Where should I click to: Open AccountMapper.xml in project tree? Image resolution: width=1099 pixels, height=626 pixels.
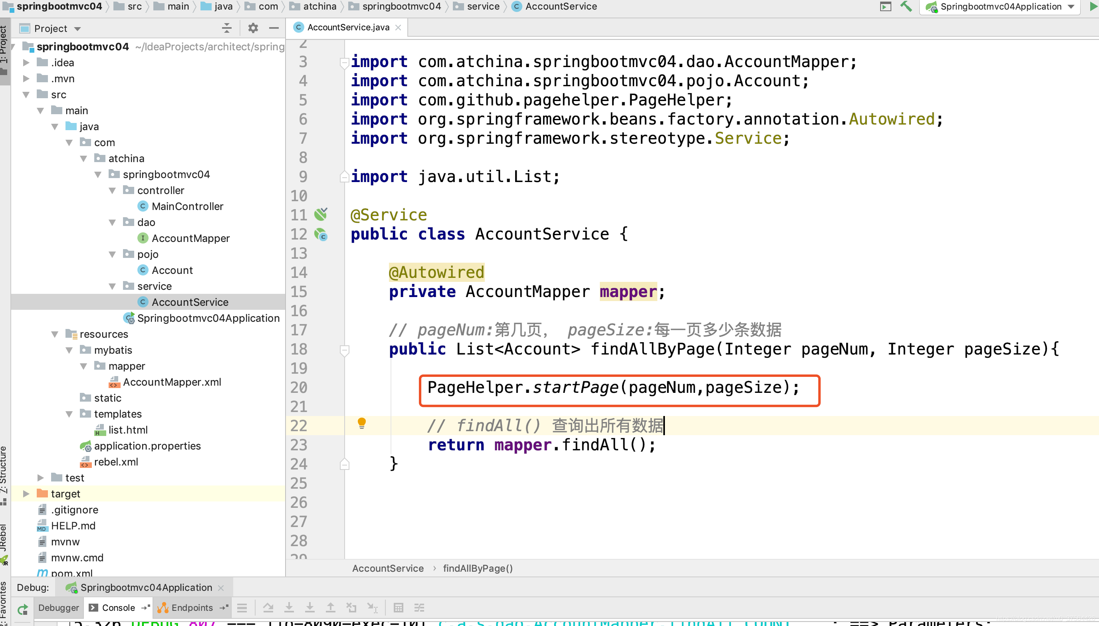click(172, 382)
